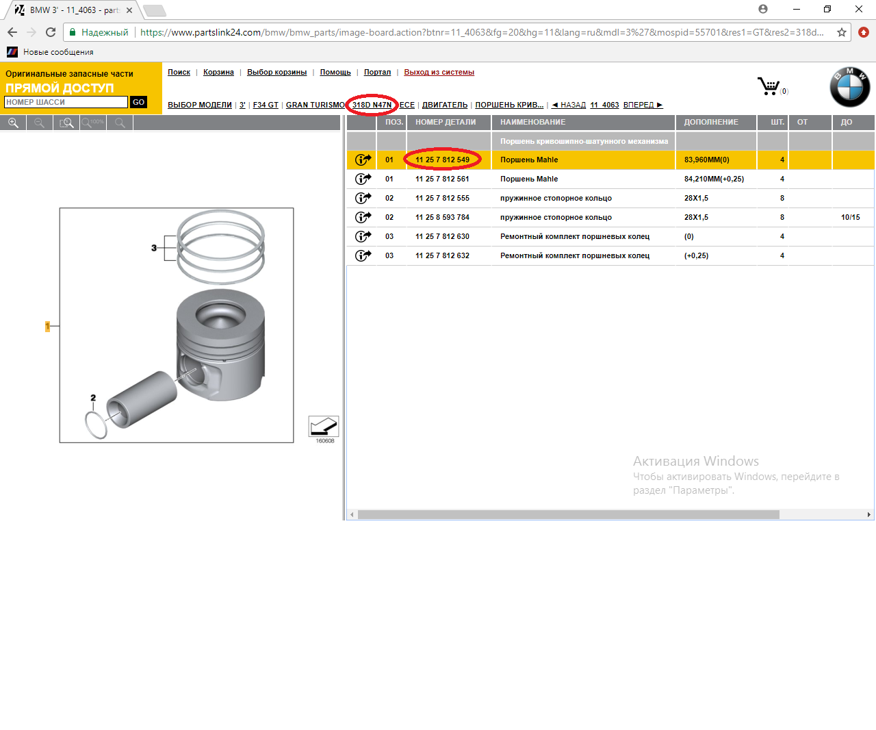Select the zoom-to-area magnifier tool
The height and width of the screenshot is (730, 876).
point(66,123)
